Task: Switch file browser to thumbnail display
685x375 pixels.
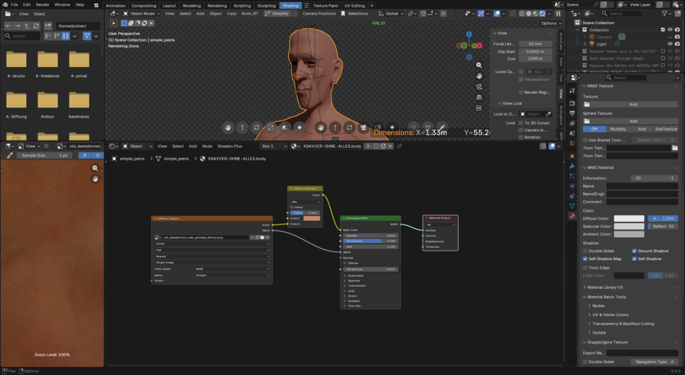Action: click(x=66, y=36)
